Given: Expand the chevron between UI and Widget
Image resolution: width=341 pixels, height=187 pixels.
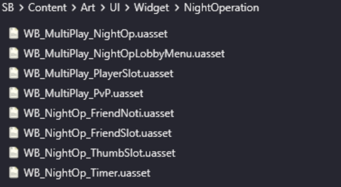Looking at the screenshot, I should 127,8.
